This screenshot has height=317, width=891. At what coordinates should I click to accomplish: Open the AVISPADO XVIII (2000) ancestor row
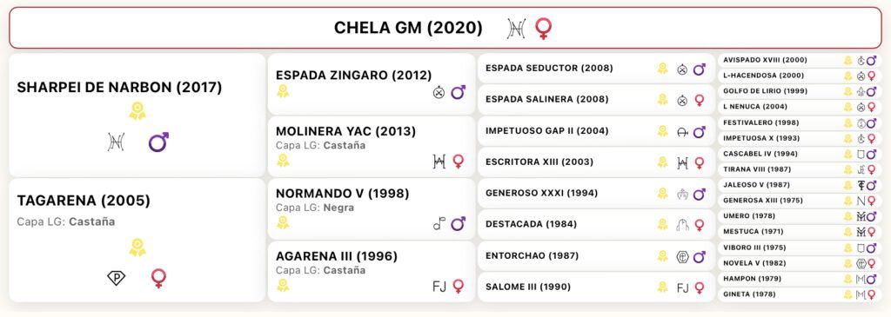pyautogui.click(x=801, y=60)
